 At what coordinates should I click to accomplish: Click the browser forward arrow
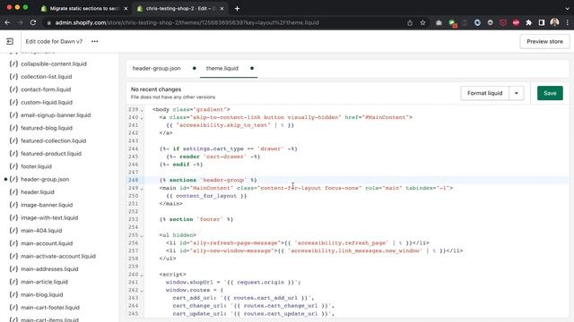point(20,22)
